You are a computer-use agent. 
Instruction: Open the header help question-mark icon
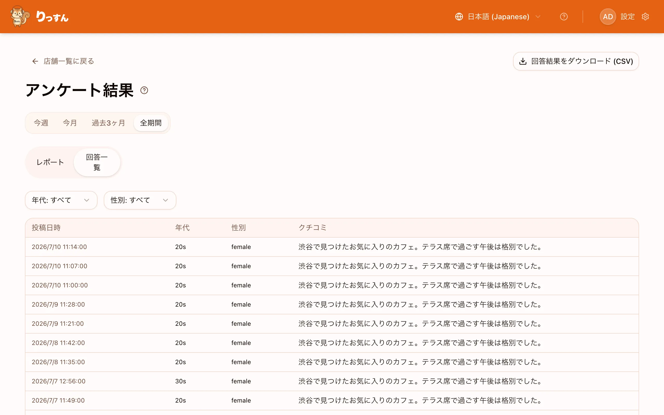[564, 17]
